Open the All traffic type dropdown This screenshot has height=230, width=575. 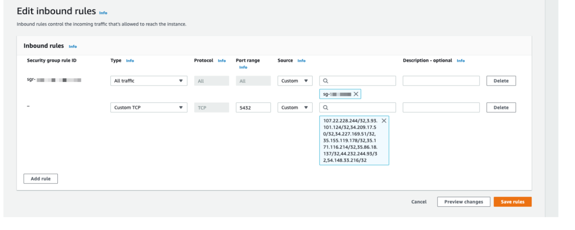pyautogui.click(x=149, y=81)
